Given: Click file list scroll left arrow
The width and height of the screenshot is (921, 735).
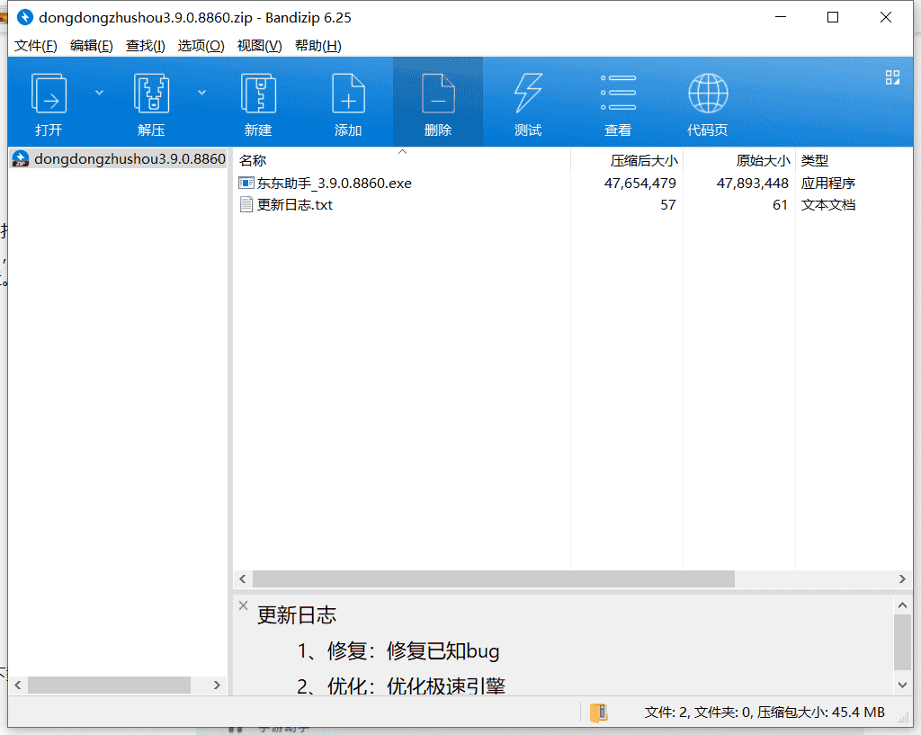Looking at the screenshot, I should tap(243, 578).
